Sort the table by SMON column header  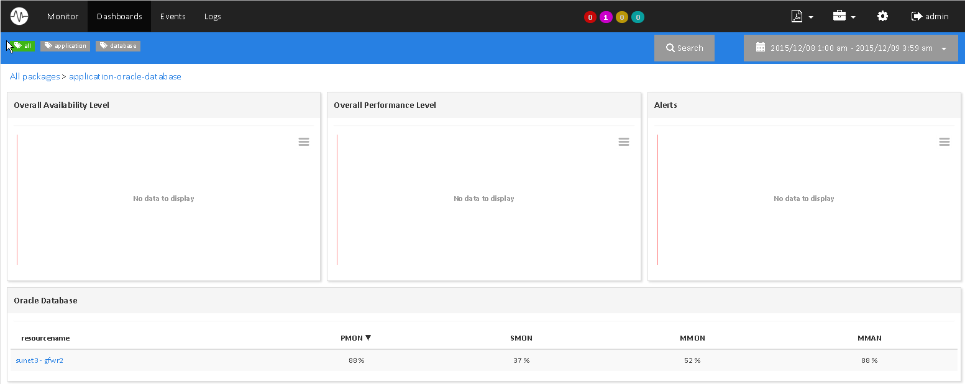(521, 338)
